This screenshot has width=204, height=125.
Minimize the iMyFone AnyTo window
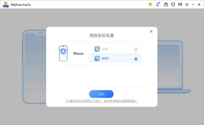193,5
